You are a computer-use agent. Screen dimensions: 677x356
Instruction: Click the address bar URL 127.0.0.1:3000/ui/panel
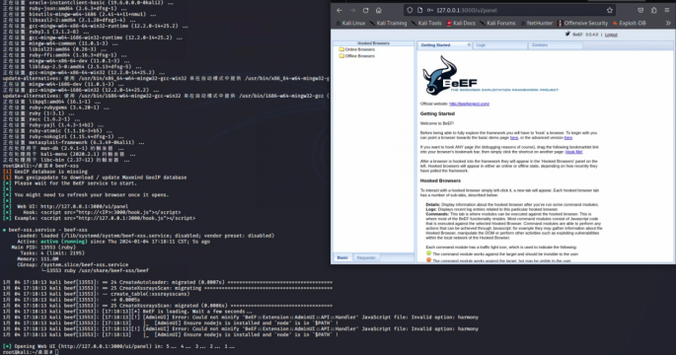[x=467, y=11]
